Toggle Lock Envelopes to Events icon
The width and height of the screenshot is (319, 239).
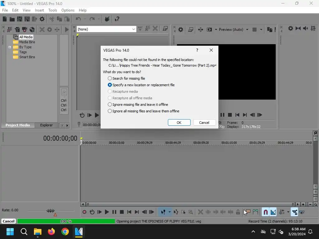pos(294,212)
